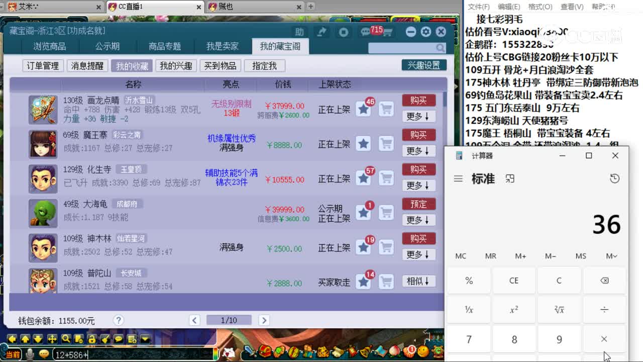Click the square root key on the calculator
The image size is (643, 362).
click(560, 310)
